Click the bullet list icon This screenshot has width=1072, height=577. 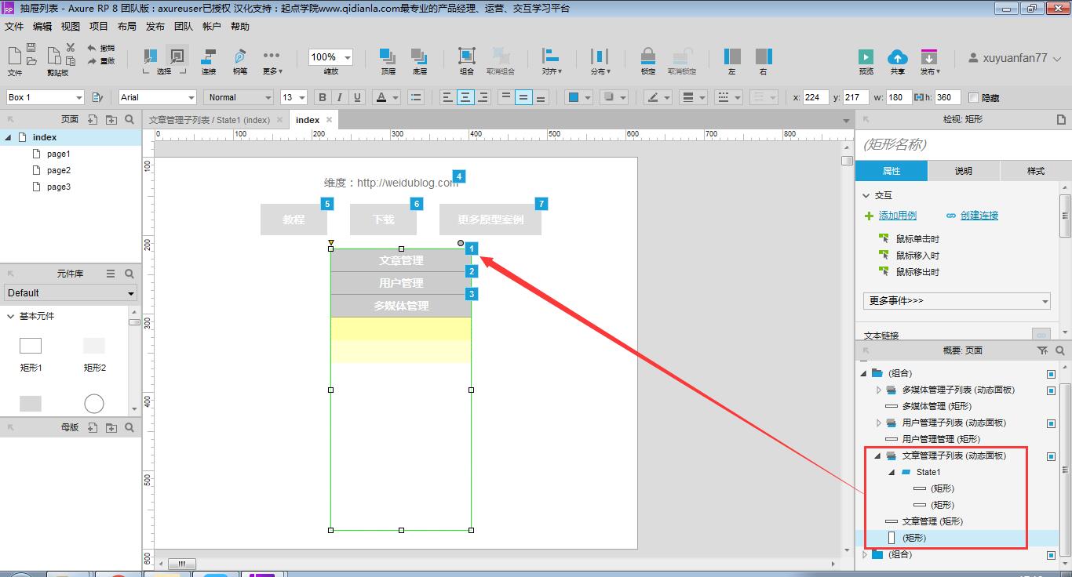pos(417,97)
